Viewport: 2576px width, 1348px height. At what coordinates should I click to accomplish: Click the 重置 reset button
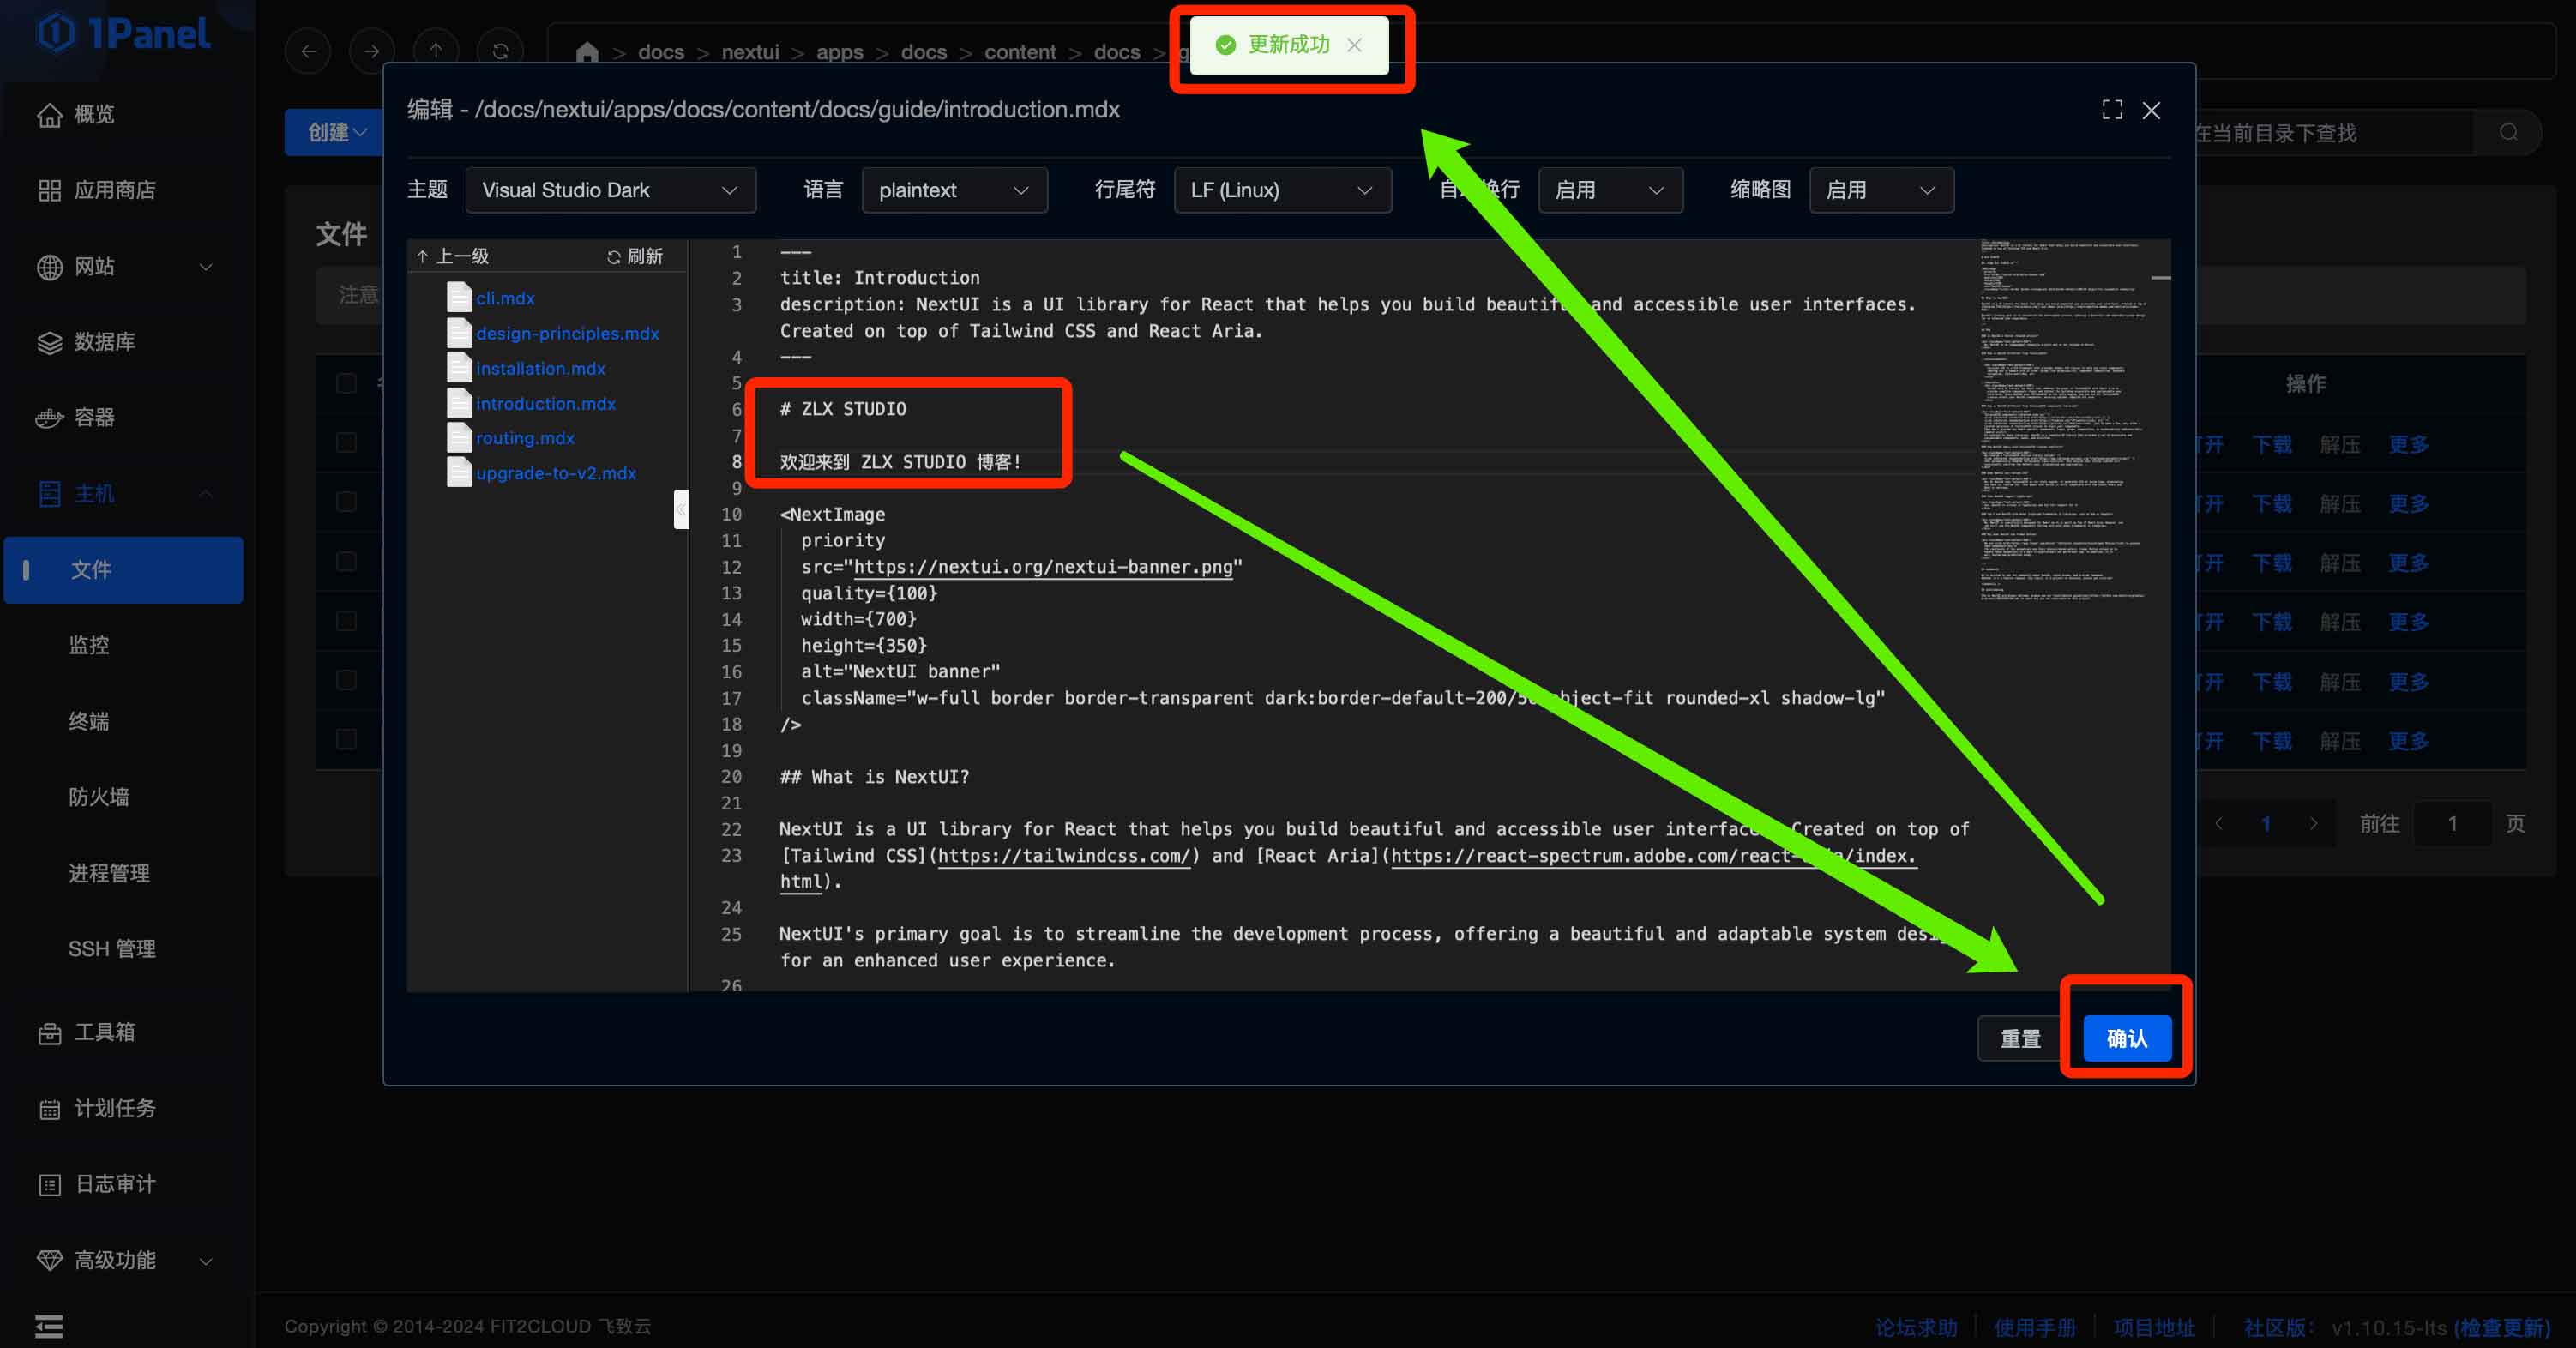point(2020,1038)
